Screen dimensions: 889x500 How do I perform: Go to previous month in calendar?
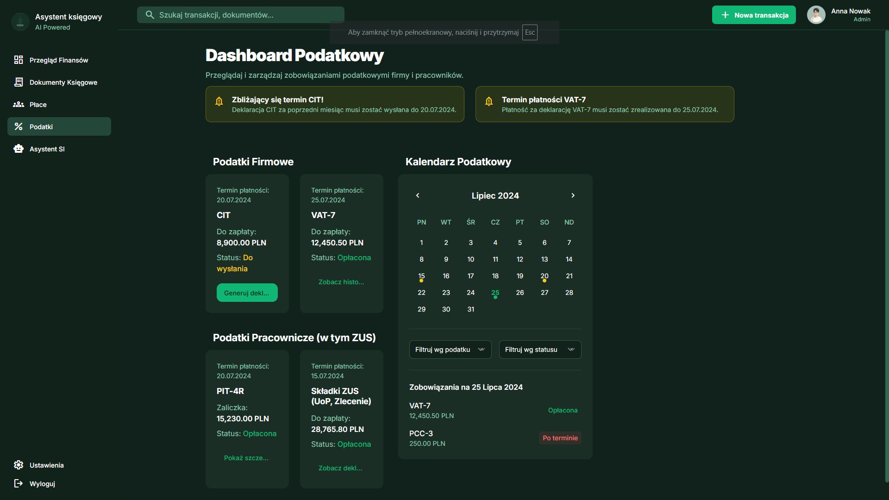(x=418, y=195)
